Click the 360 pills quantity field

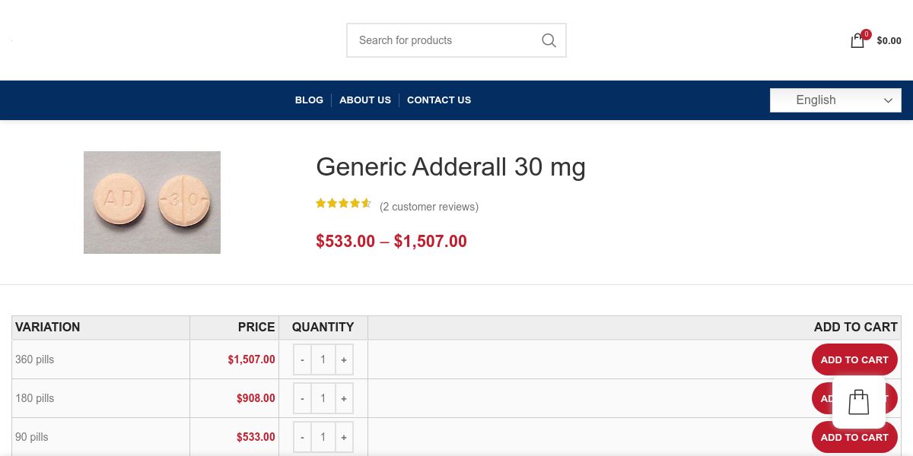tap(323, 359)
